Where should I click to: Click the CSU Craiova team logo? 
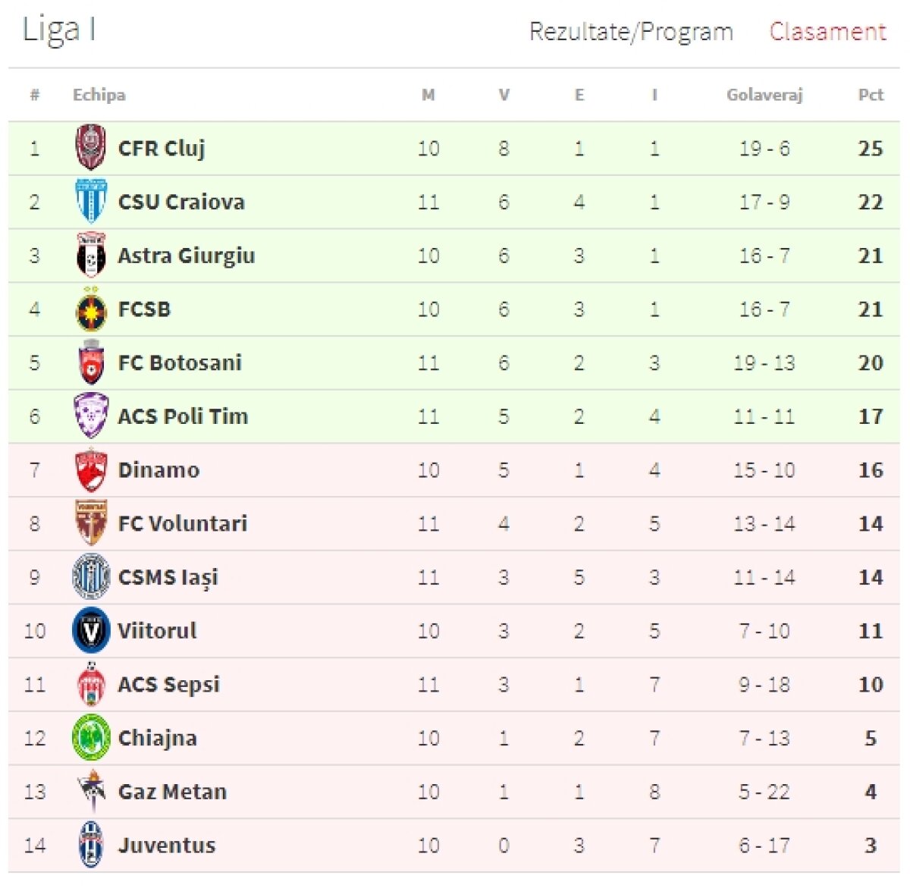click(91, 202)
